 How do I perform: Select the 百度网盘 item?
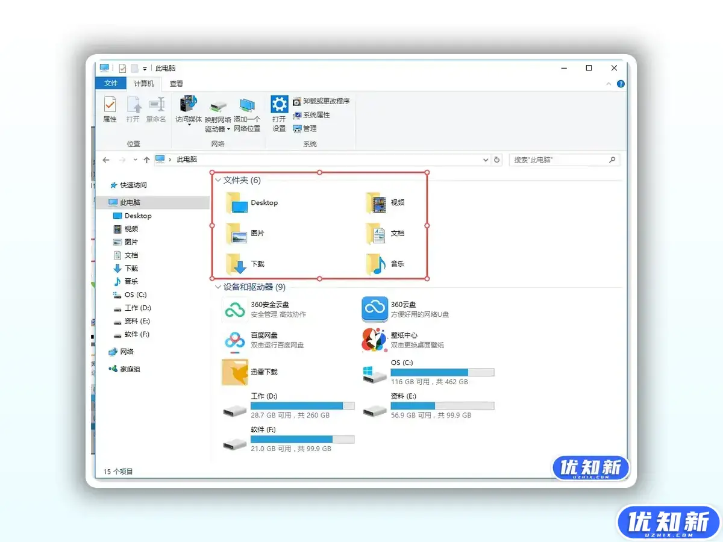coord(234,340)
